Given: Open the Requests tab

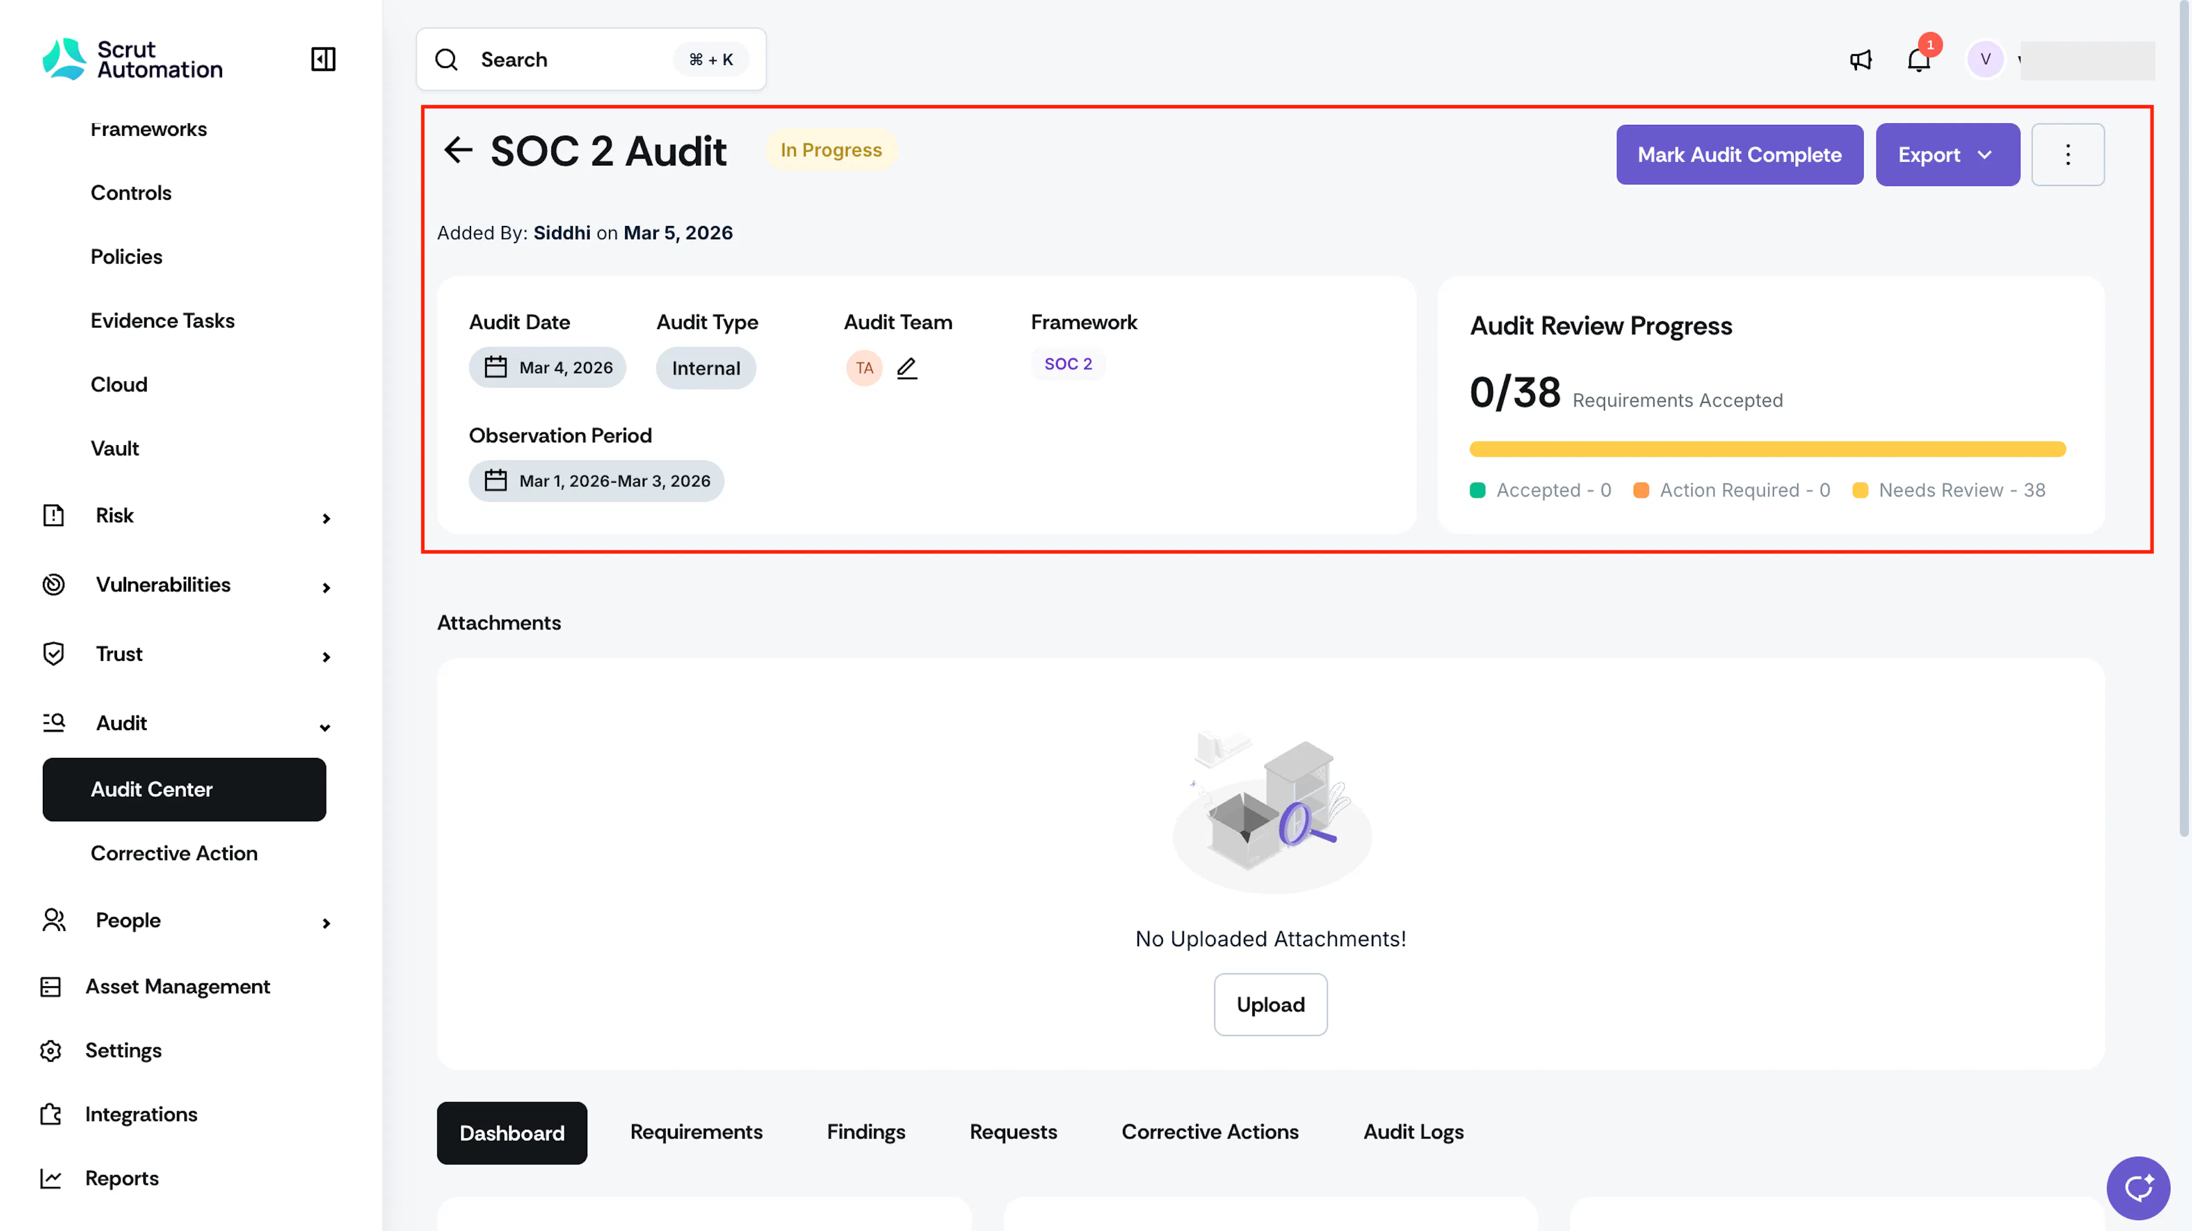Looking at the screenshot, I should (1013, 1132).
